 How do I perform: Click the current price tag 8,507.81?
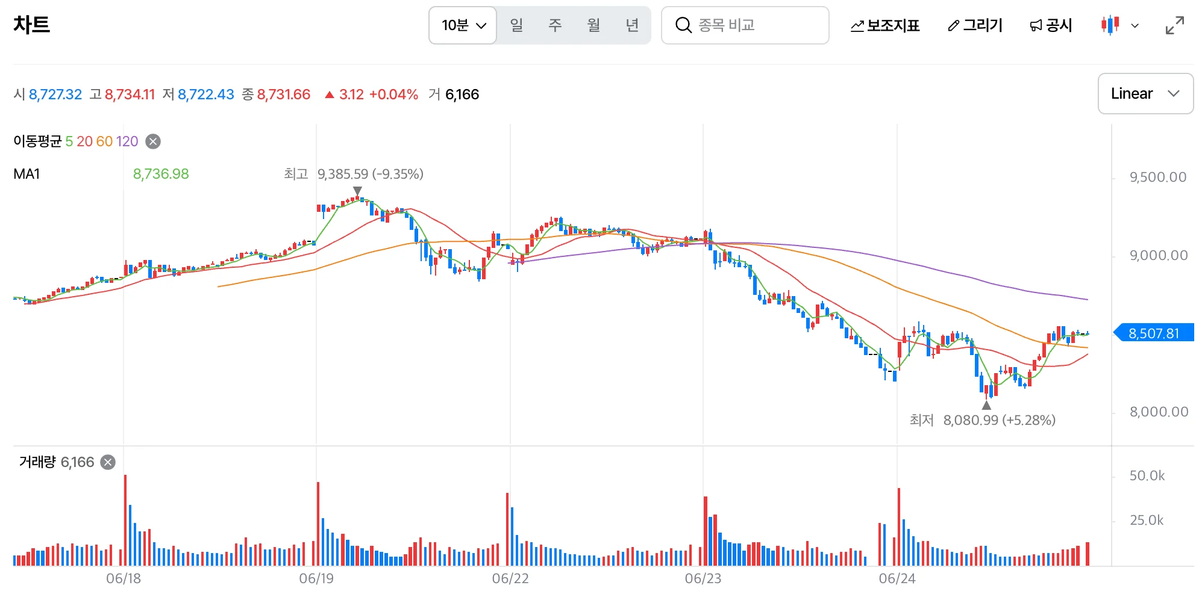point(1153,333)
